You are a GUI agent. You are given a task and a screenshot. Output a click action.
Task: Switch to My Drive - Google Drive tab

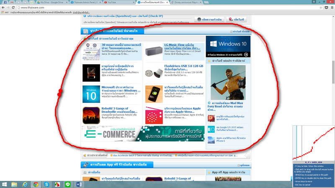52,3
